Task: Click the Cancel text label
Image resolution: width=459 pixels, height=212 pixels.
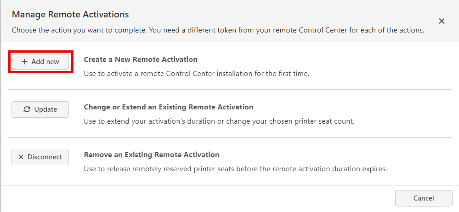Action: click(x=423, y=198)
